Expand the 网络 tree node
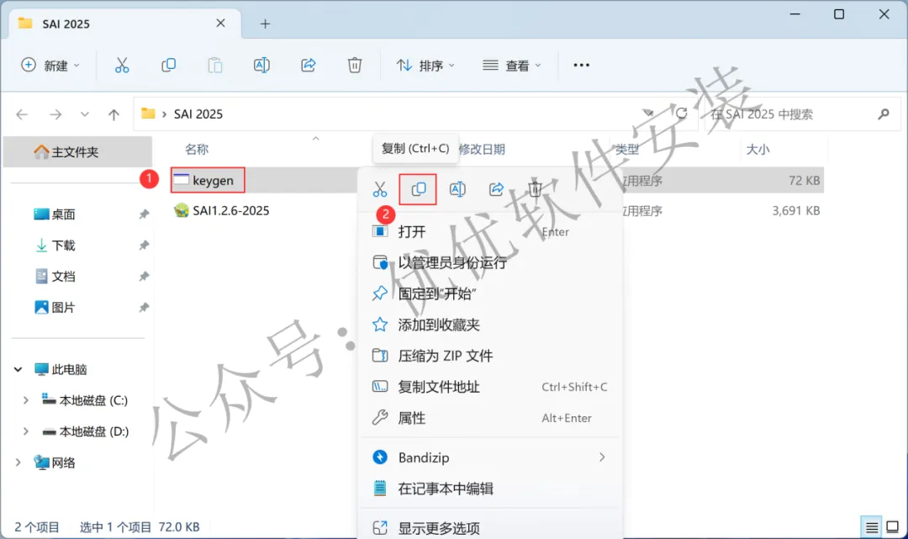908x539 pixels. click(18, 462)
